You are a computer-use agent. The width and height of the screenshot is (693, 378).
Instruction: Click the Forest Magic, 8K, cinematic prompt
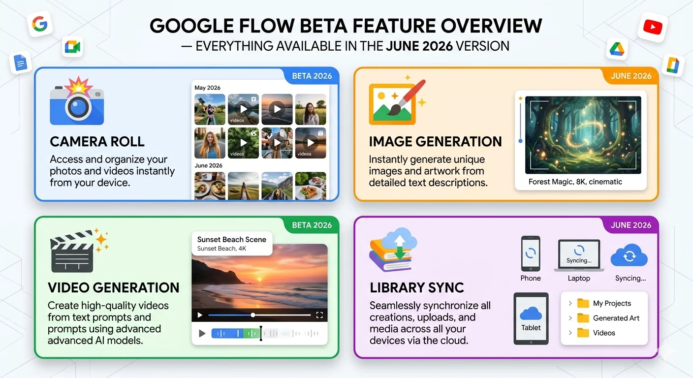575,182
